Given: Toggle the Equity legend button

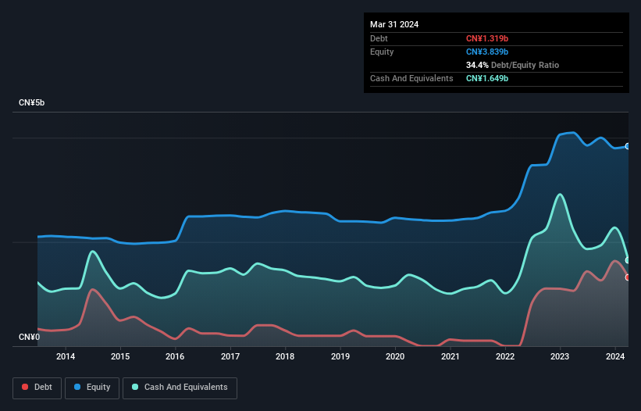Looking at the screenshot, I should coord(92,388).
